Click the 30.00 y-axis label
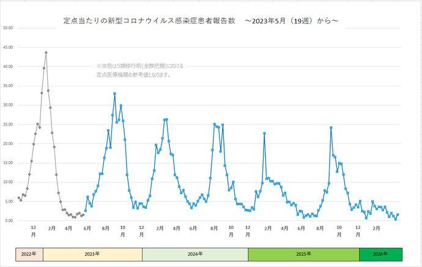Image resolution: width=422 pixels, height=267 pixels. (8, 105)
